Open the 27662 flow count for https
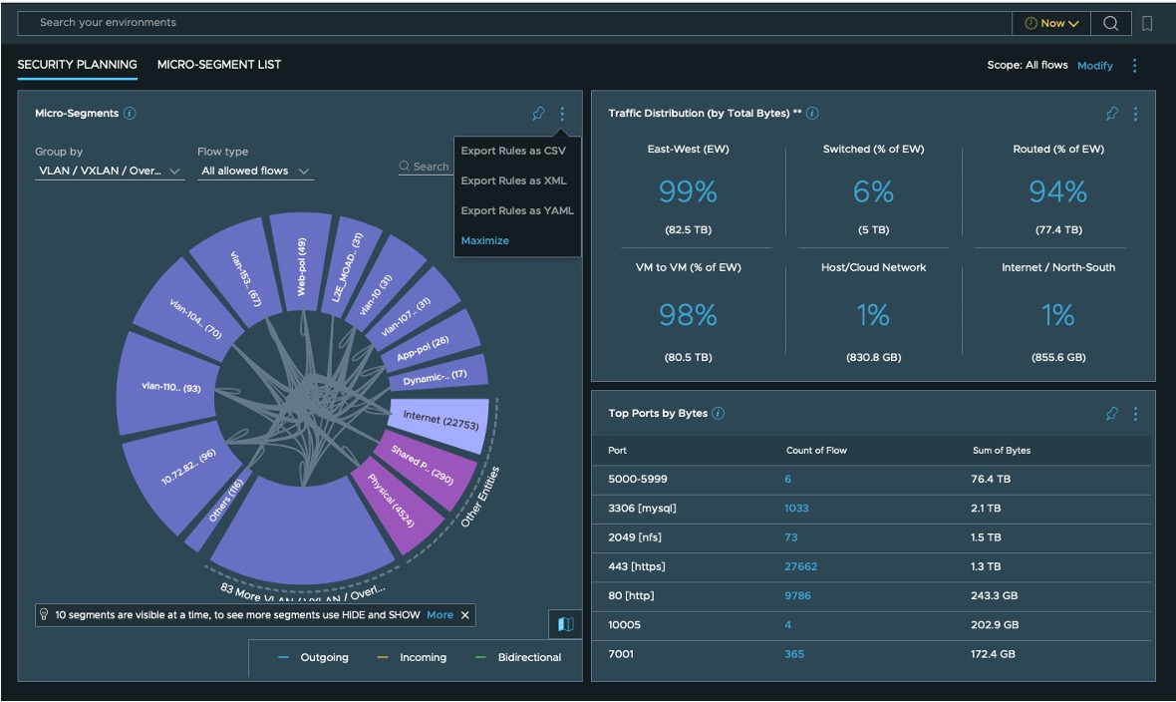 point(800,566)
